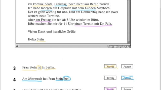This screenshot has height=90, width=161.
Task: Click 'weitere neue Termine.' line
Action: click(44, 16)
